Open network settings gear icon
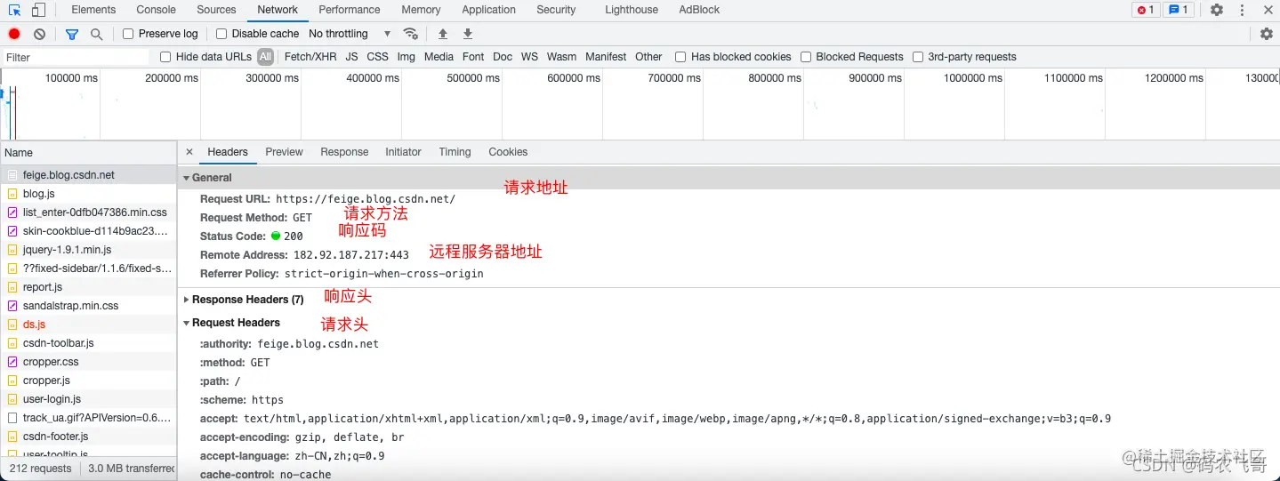 pos(1267,34)
